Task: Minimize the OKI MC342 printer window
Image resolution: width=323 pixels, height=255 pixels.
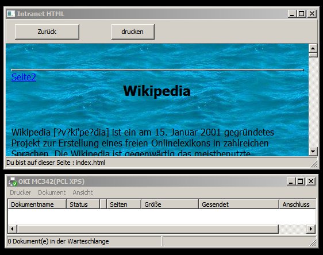Action: (291, 181)
